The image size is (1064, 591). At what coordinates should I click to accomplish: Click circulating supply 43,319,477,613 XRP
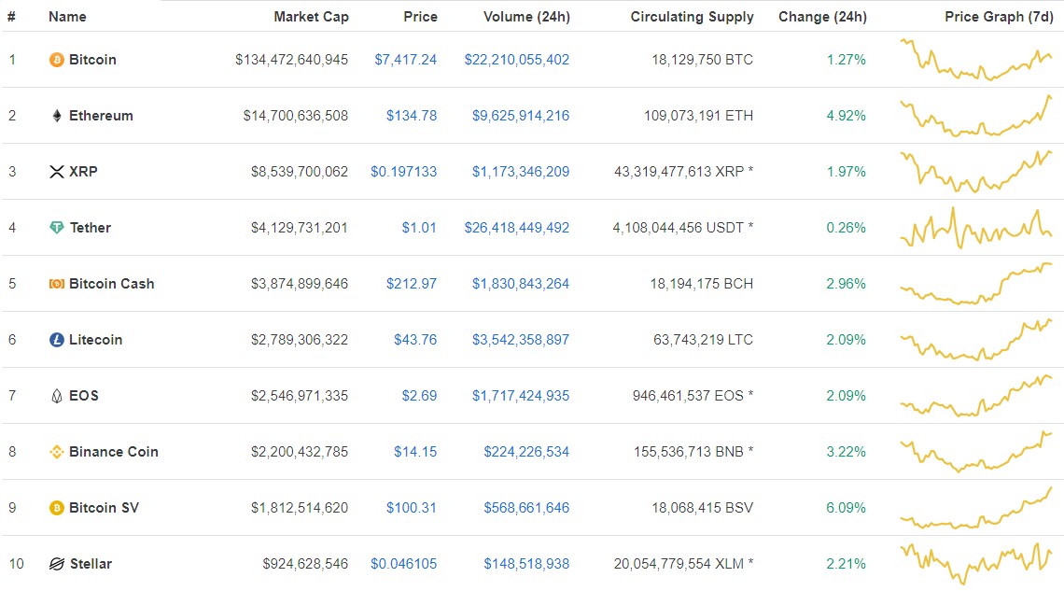pyautogui.click(x=684, y=172)
